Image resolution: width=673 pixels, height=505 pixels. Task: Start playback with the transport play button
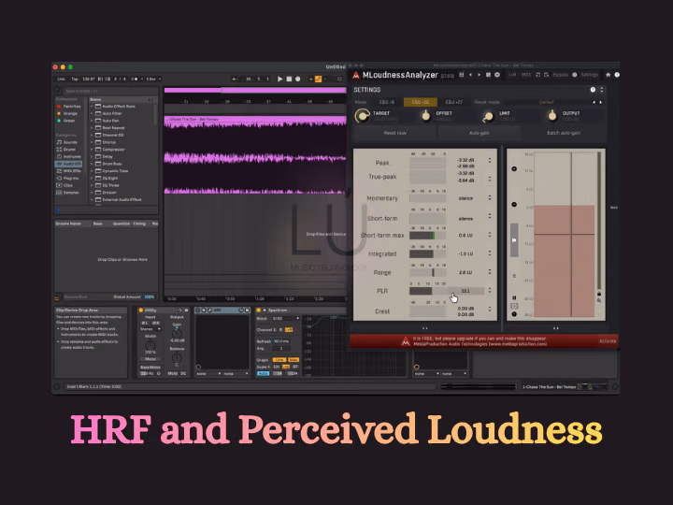279,79
